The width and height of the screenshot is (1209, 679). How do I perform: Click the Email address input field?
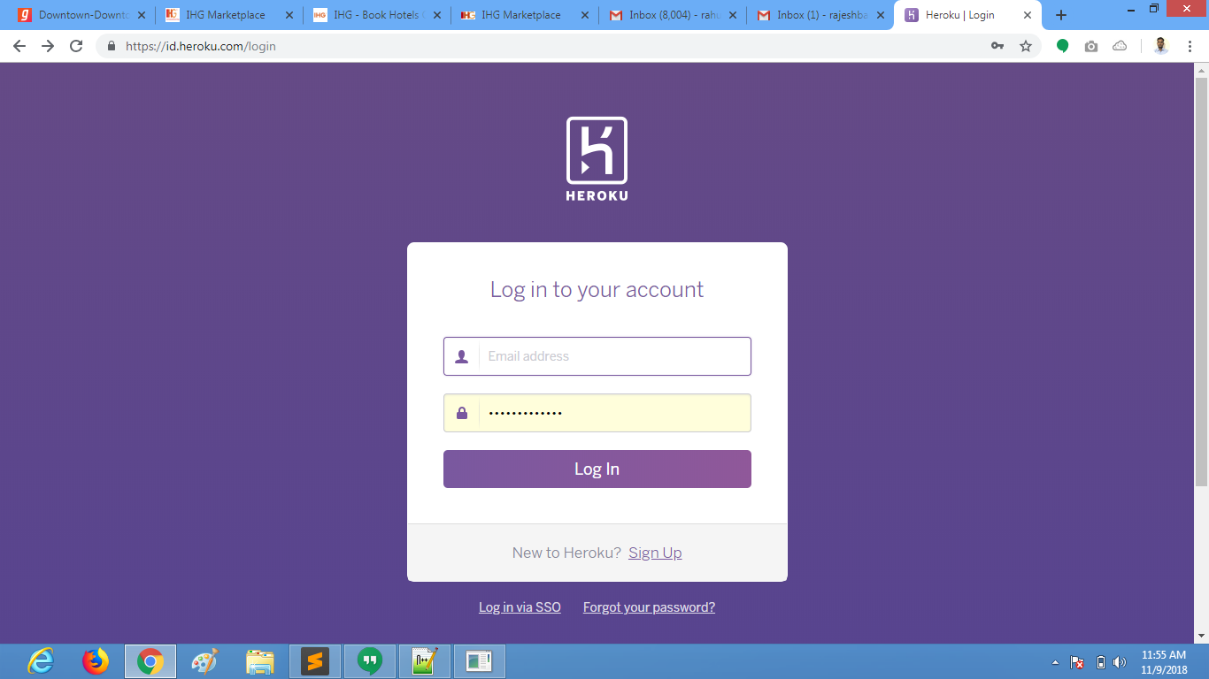point(613,355)
